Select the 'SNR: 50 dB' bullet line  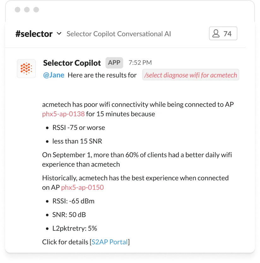[69, 214]
